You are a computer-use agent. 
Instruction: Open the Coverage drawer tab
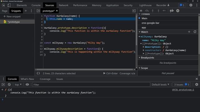(45, 79)
